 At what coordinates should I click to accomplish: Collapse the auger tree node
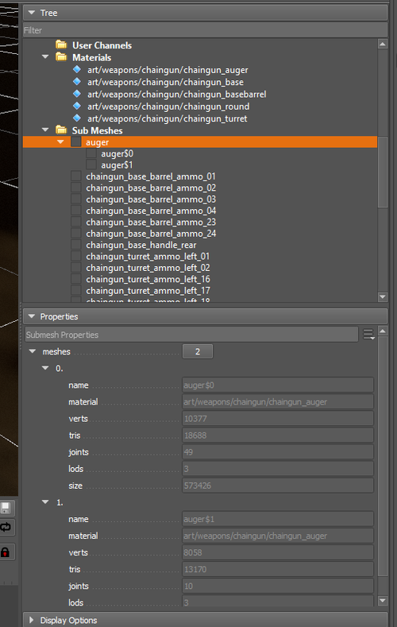click(x=60, y=142)
